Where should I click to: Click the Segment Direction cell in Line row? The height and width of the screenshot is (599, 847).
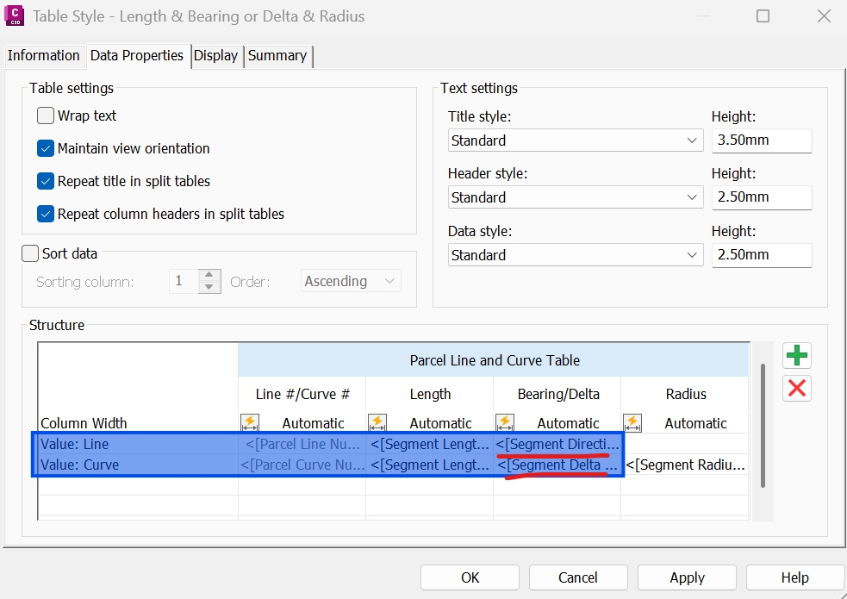(557, 444)
